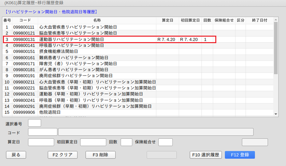The image size is (286, 166).
Task: Open F10 選択履歴
Action: 206,155
